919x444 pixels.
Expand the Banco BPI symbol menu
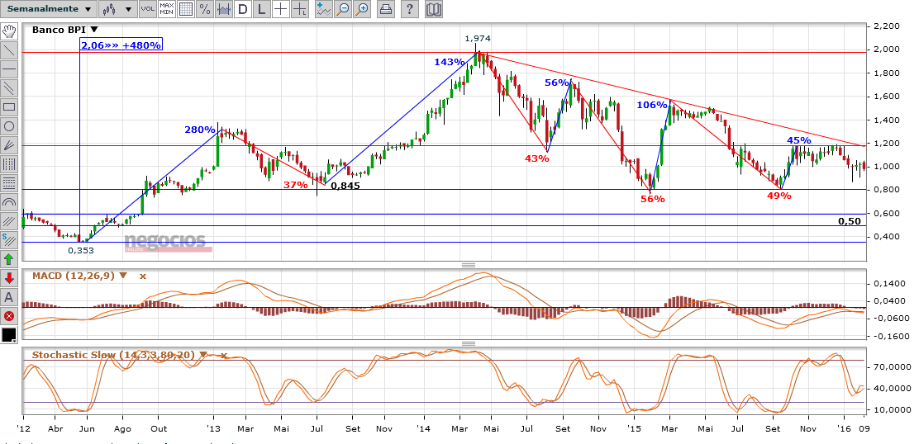(x=93, y=30)
